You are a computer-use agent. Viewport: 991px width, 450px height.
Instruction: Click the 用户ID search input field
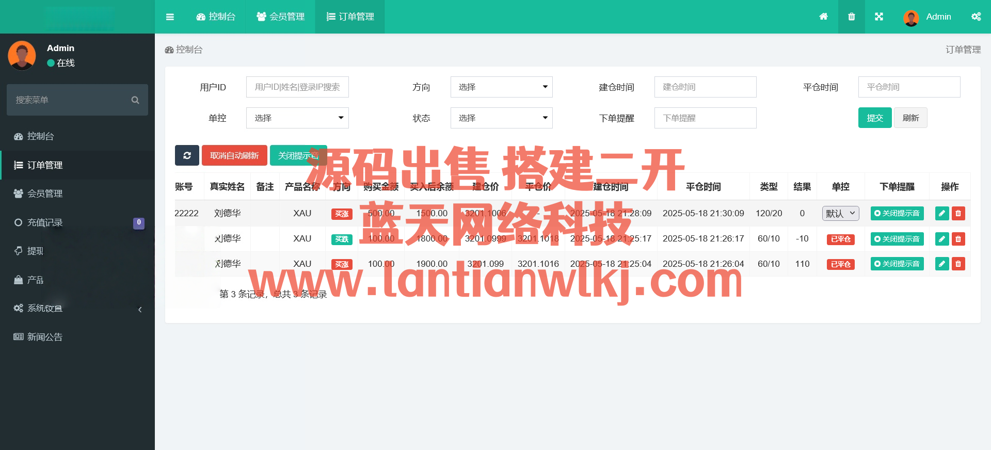pyautogui.click(x=297, y=87)
